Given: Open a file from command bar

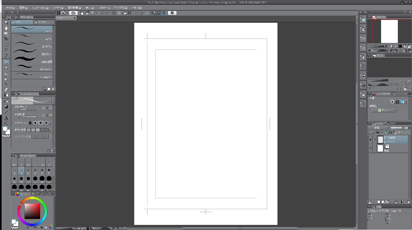Looking at the screenshot, I should click(x=87, y=13).
